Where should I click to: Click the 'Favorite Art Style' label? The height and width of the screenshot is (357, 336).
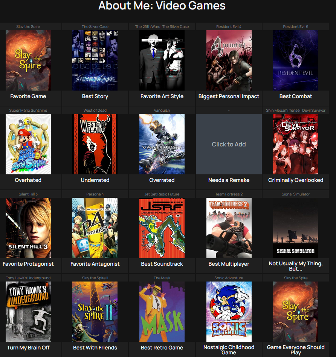tap(162, 96)
